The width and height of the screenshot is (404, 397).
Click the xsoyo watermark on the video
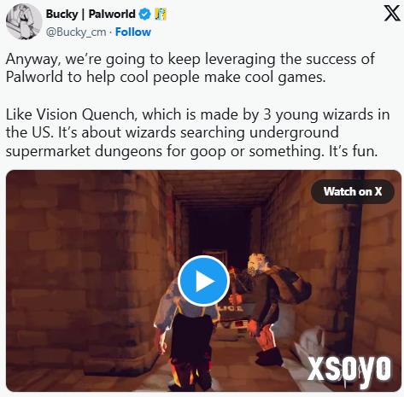coord(349,370)
